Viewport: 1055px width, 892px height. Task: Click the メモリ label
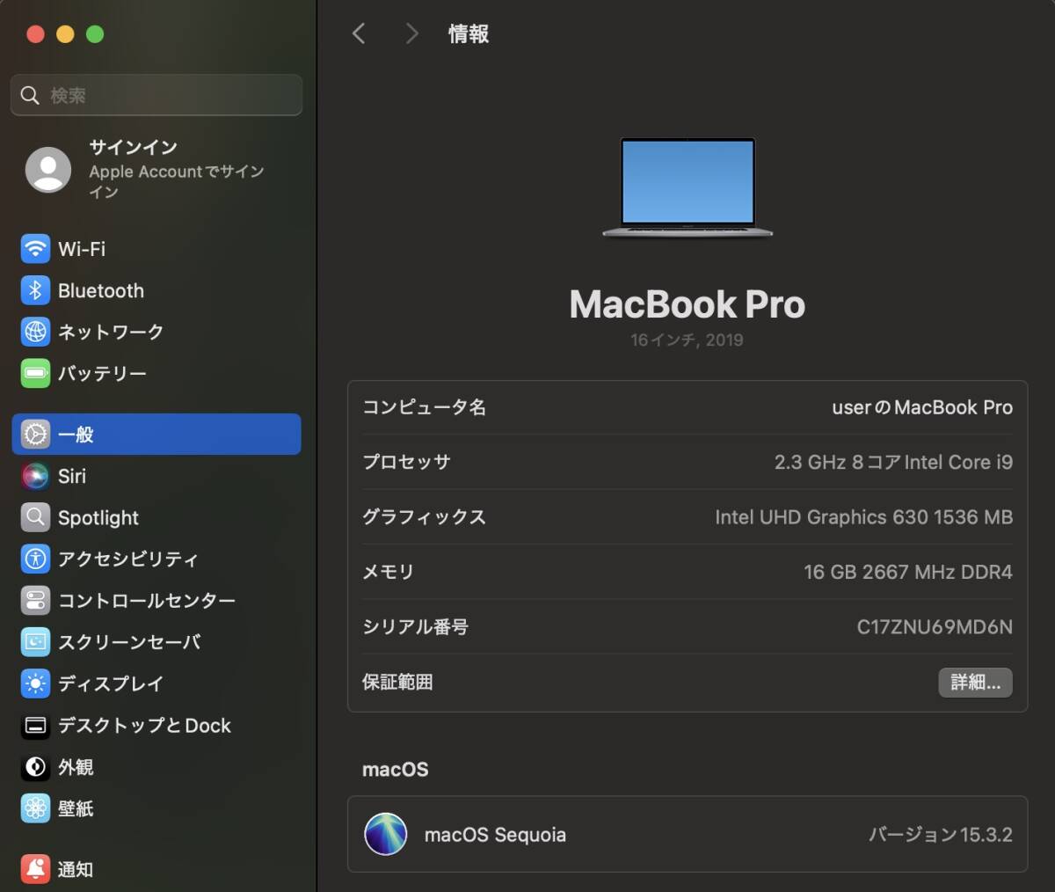pyautogui.click(x=388, y=572)
